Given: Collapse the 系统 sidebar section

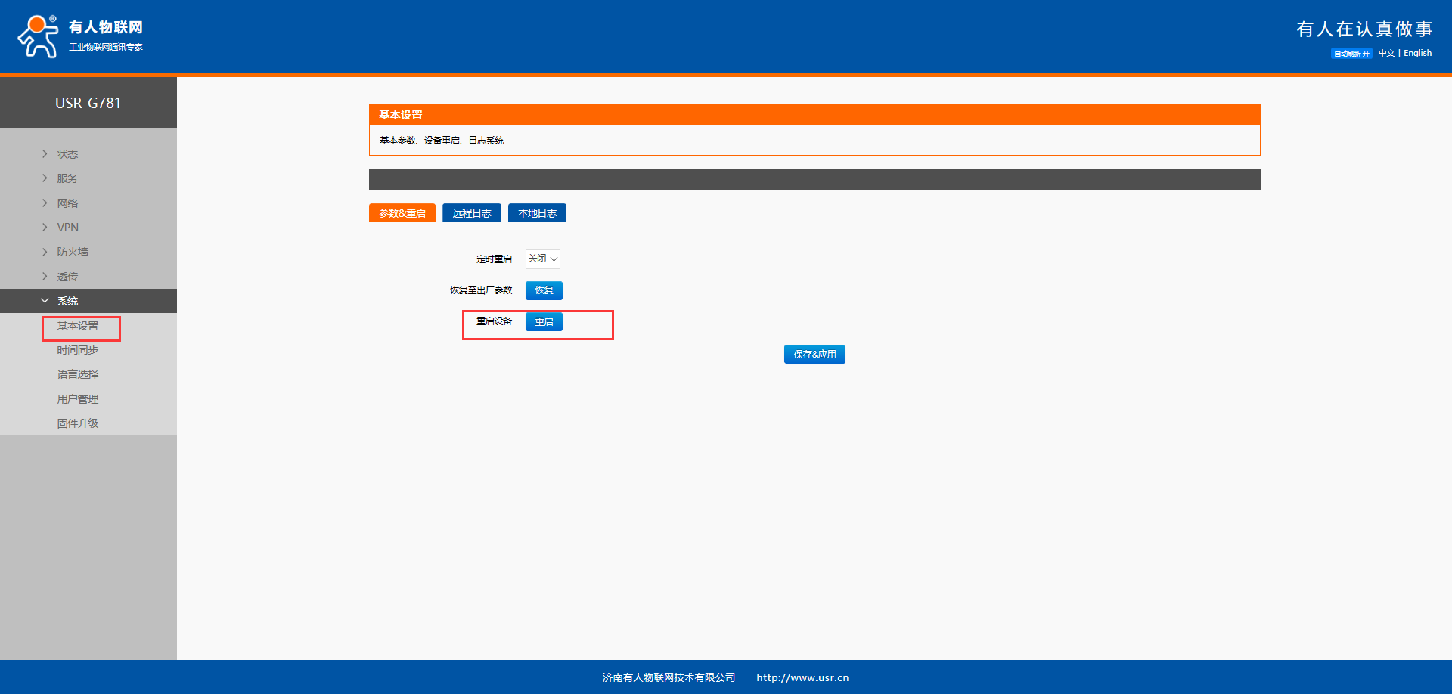Looking at the screenshot, I should pyautogui.click(x=67, y=301).
